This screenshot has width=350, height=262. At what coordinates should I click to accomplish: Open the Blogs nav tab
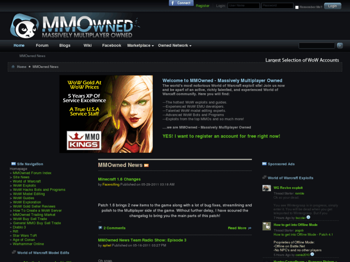click(x=65, y=46)
